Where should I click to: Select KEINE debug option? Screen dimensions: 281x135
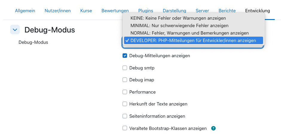(178, 18)
